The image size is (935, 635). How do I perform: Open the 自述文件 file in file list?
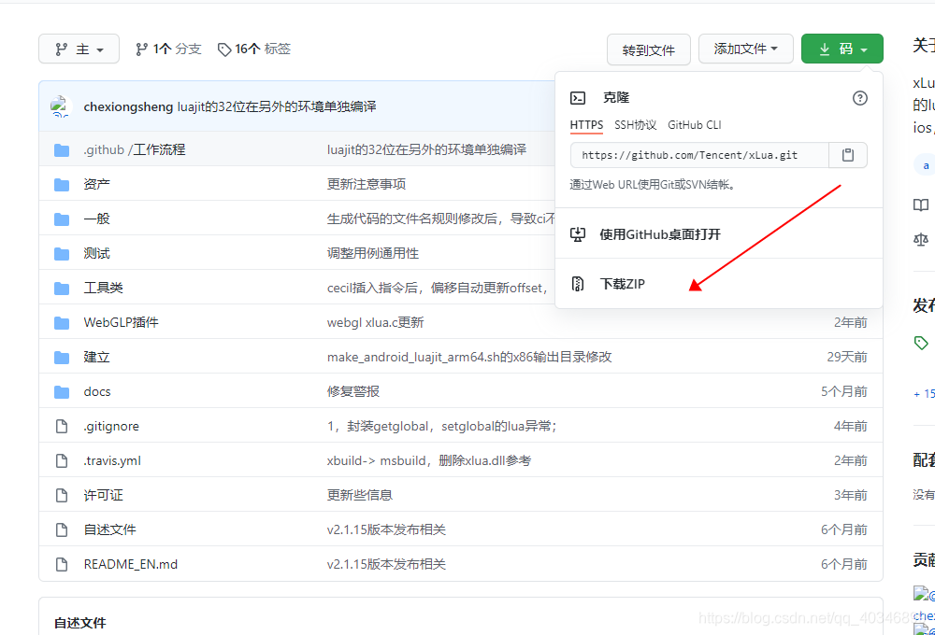click(109, 529)
